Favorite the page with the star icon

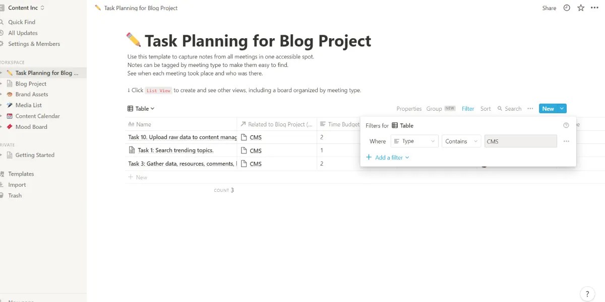[x=580, y=8]
